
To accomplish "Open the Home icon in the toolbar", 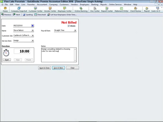I will 5,9.
